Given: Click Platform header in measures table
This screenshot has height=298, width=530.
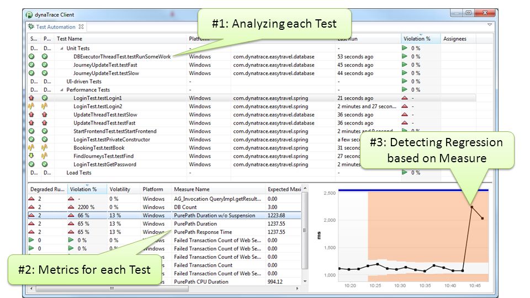Looking at the screenshot, I should (153, 189).
